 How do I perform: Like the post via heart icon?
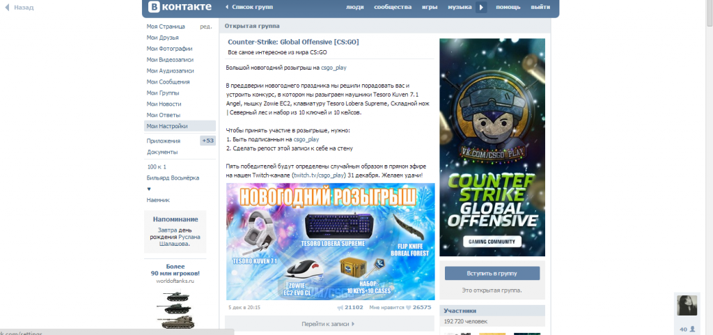click(408, 307)
